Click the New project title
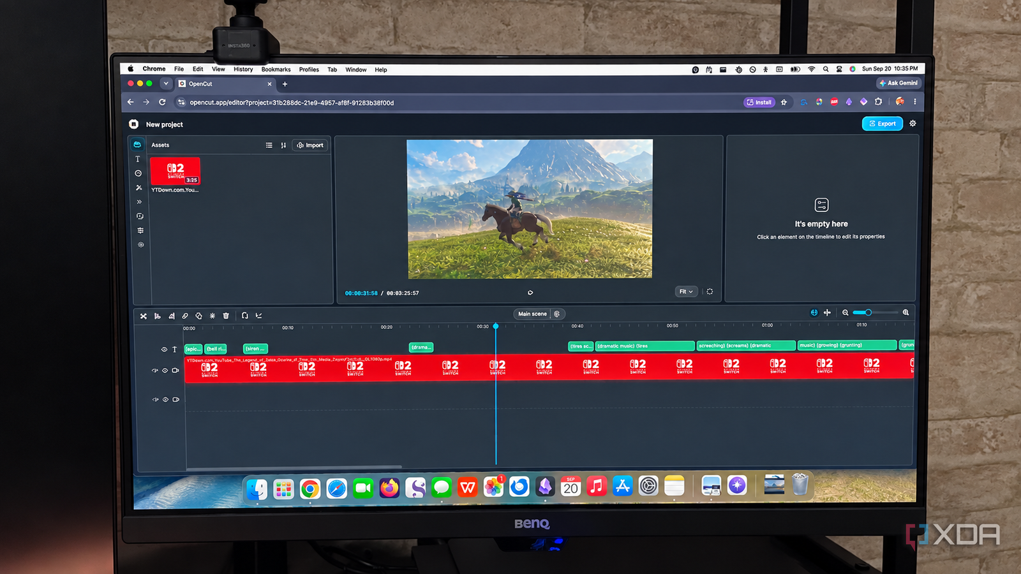The image size is (1021, 574). pos(164,124)
